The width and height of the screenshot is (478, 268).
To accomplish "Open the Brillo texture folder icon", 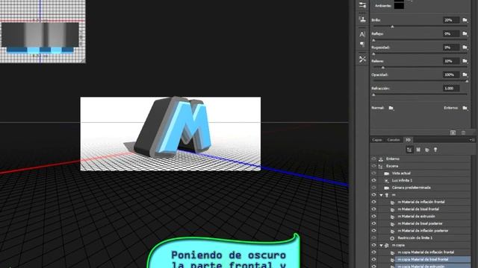I will tap(465, 20).
